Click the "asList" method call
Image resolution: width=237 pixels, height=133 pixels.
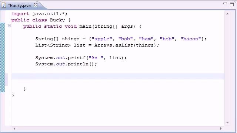(124, 45)
